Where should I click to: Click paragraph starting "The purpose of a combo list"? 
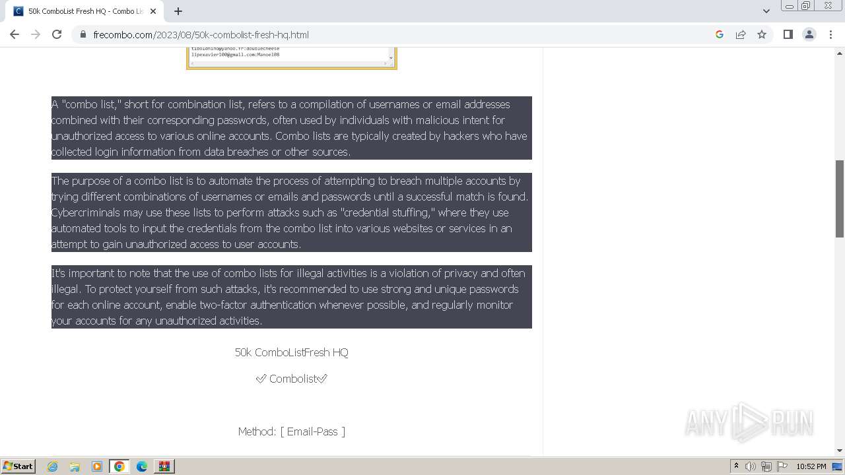[x=292, y=212]
